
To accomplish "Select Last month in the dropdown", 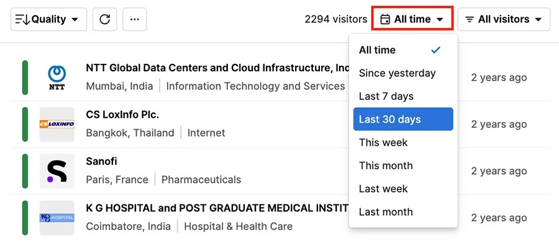I will 403,212.
